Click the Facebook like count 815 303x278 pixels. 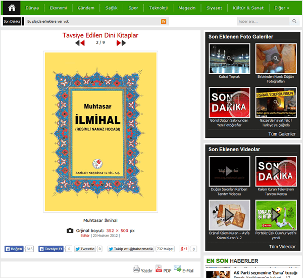30,249
